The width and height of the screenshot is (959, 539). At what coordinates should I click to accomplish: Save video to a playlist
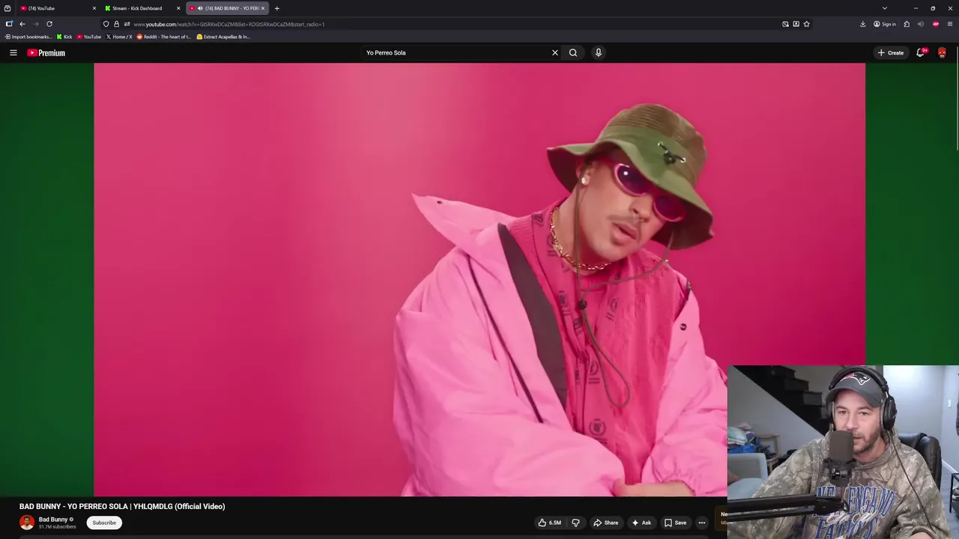coord(675,523)
